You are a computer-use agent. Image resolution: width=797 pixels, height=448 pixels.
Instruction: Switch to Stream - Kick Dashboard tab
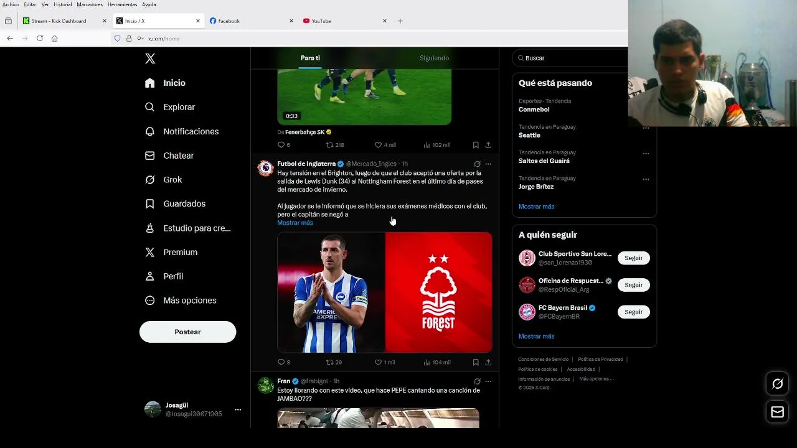65,21
